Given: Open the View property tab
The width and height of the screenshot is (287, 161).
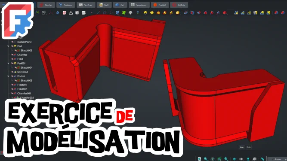Looking at the screenshot, I should 242,147.
